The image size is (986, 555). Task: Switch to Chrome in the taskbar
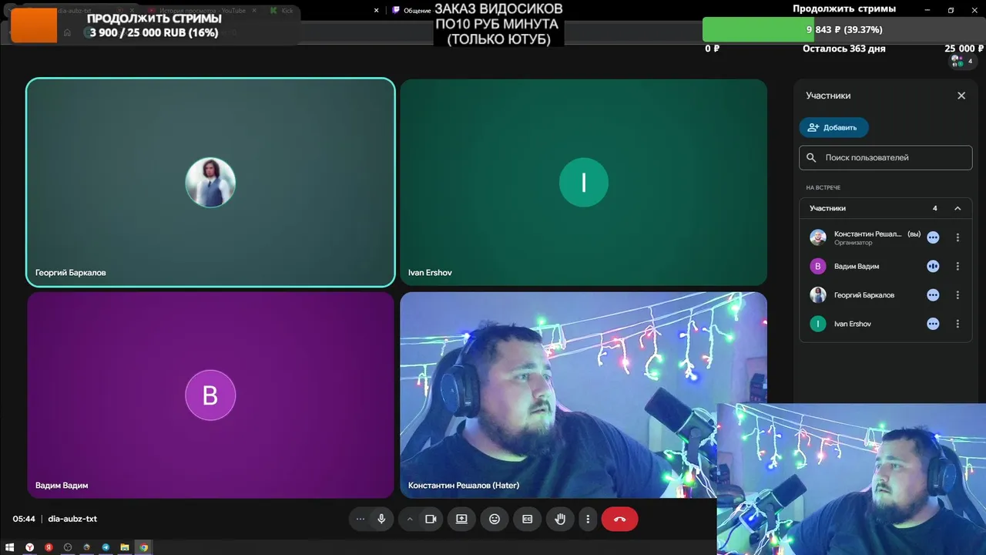click(x=143, y=547)
